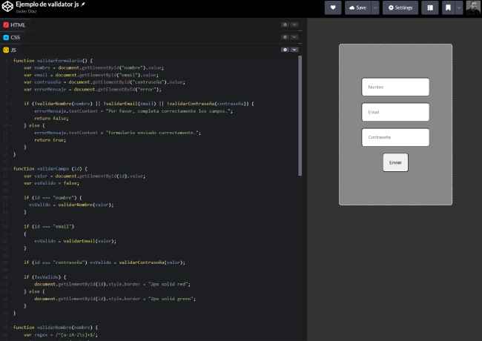Click code line 'var regex = /^[a-zA-Z\s]+$/;'

[x=61, y=334]
